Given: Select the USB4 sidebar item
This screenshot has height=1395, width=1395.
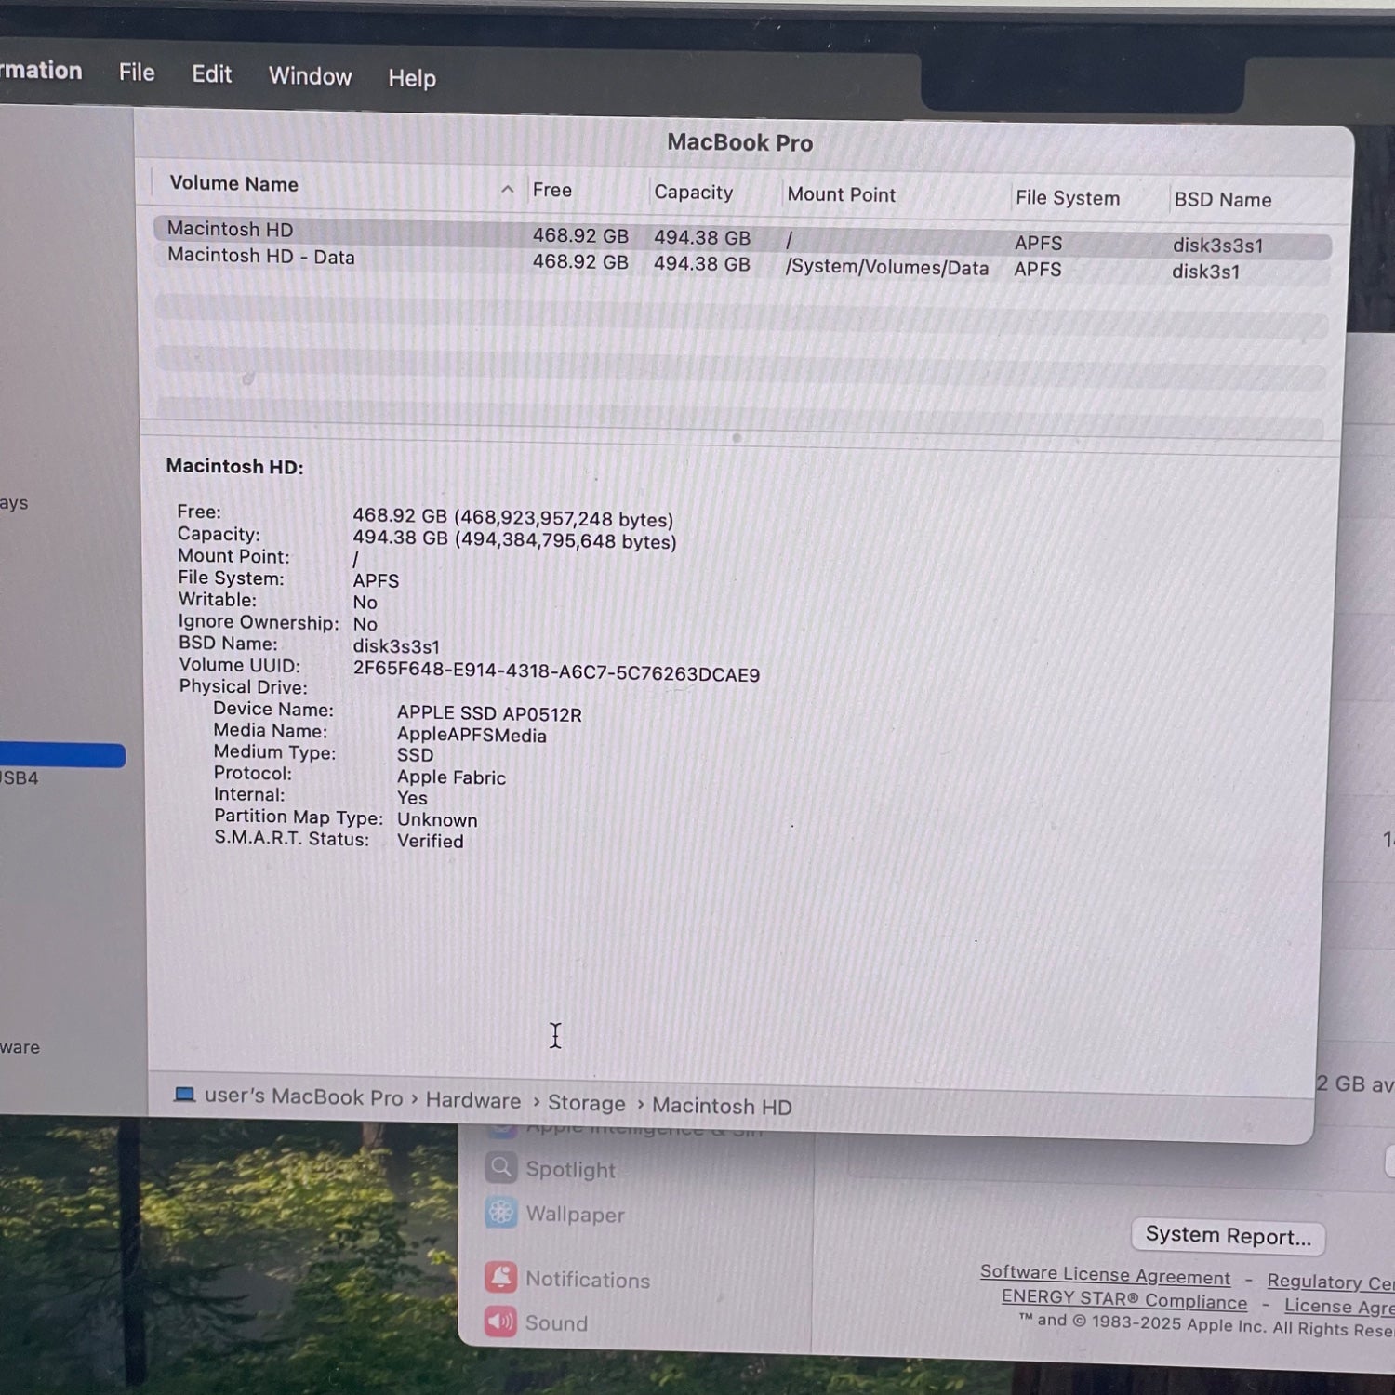Looking at the screenshot, I should (x=20, y=778).
